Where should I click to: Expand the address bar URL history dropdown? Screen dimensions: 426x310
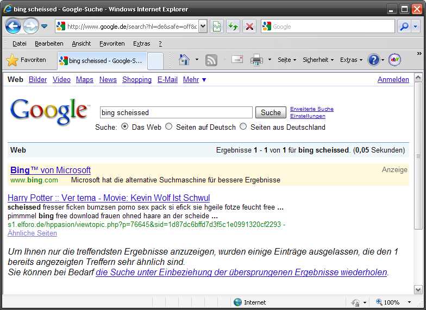pyautogui.click(x=203, y=26)
